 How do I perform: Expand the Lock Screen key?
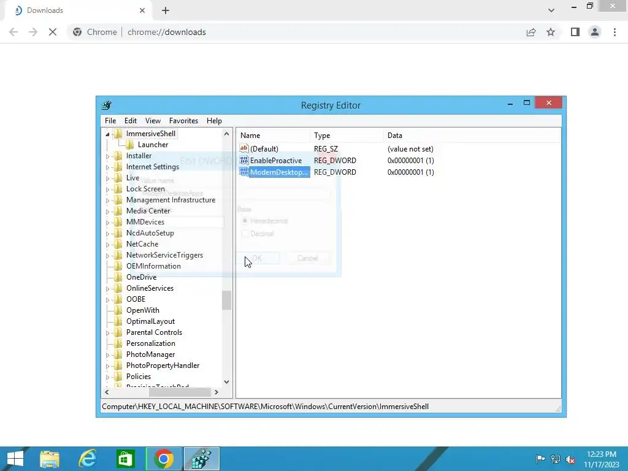click(x=107, y=190)
